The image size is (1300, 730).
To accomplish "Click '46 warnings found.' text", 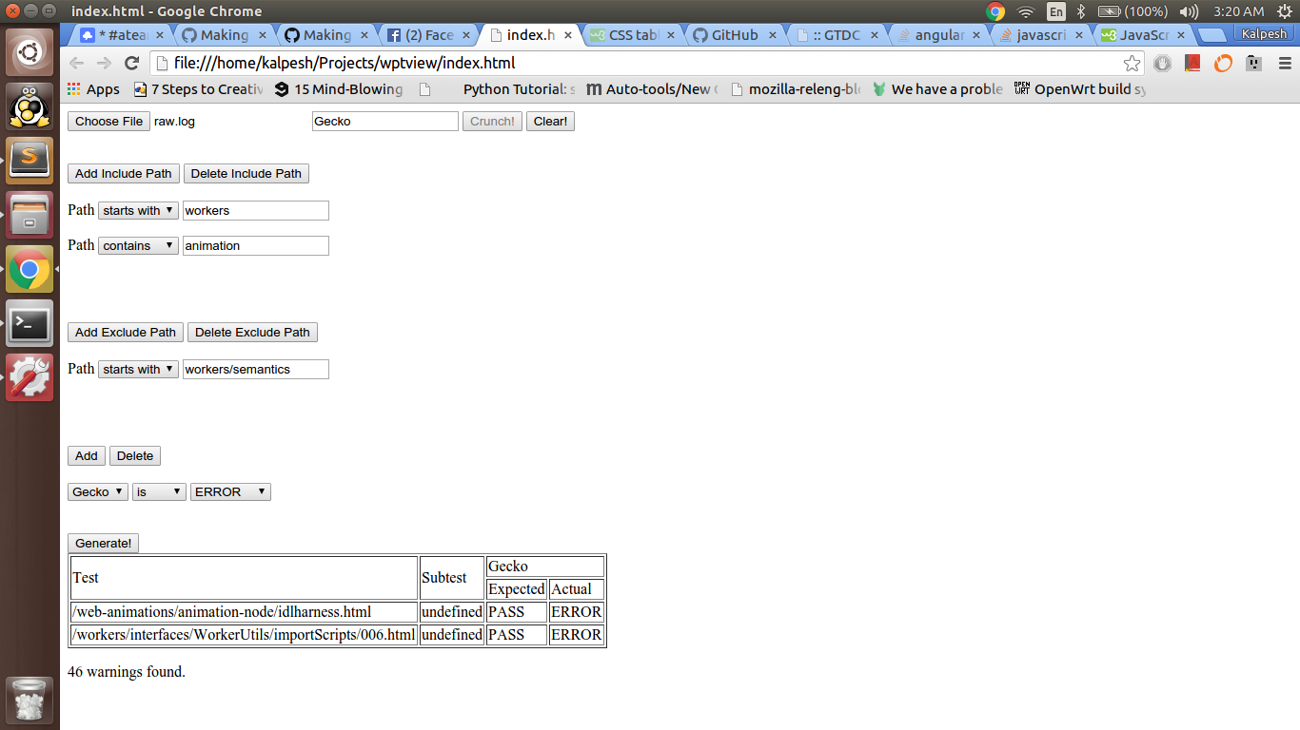I will (127, 672).
